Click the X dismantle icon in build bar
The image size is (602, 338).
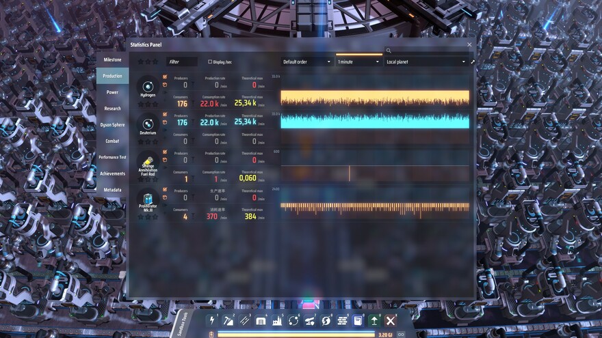(391, 320)
